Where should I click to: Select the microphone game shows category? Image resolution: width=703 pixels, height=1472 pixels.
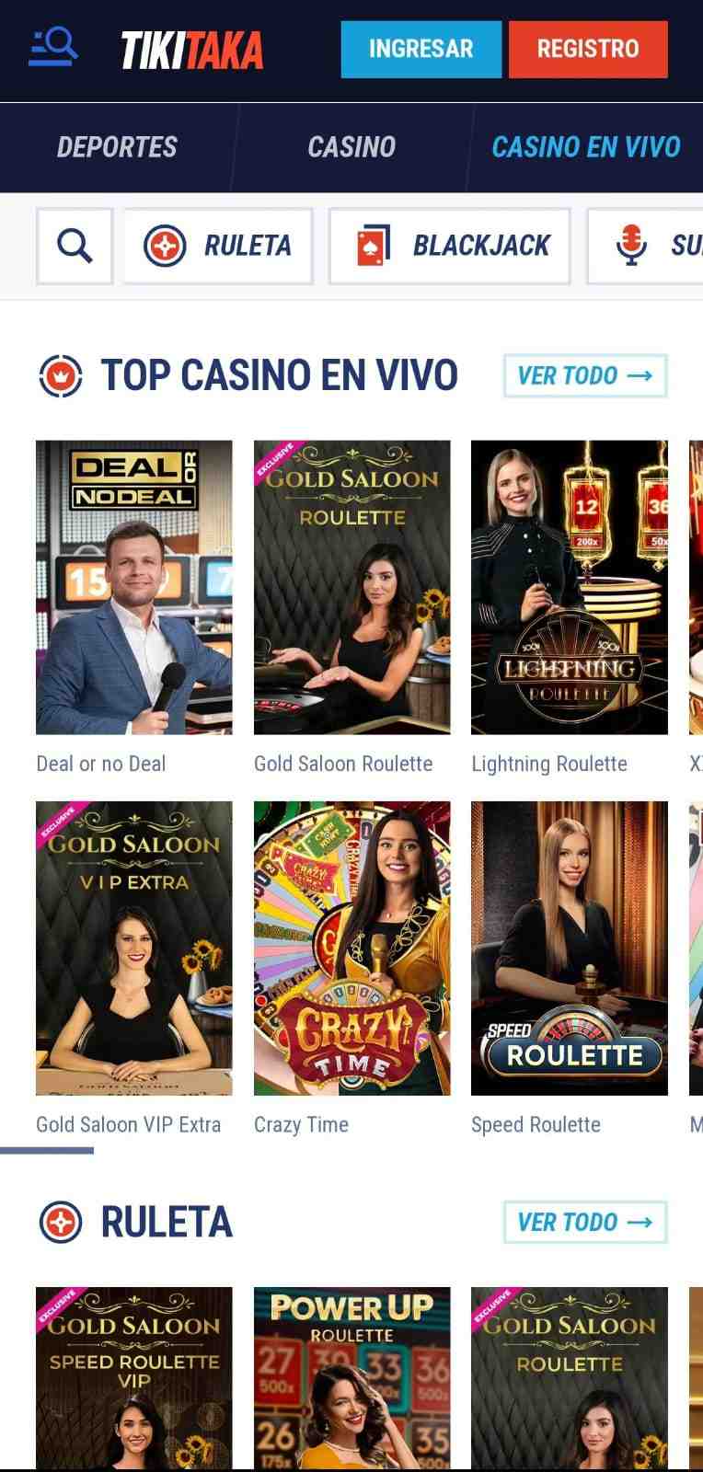[645, 246]
